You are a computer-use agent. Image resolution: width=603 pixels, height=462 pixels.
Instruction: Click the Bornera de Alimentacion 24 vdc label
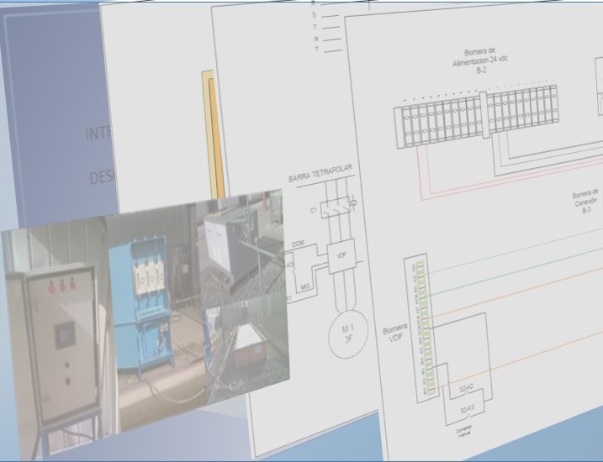[x=480, y=60]
